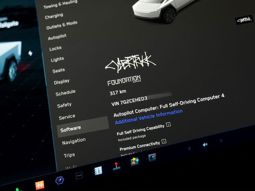Select Outlets & Mods in sidebar
The image size is (255, 191).
click(62, 25)
